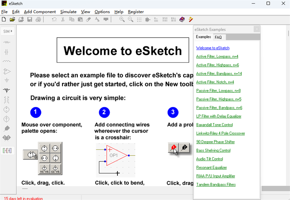Click the Open file folder icon
This screenshot has height=200, width=290.
pos(12,19)
